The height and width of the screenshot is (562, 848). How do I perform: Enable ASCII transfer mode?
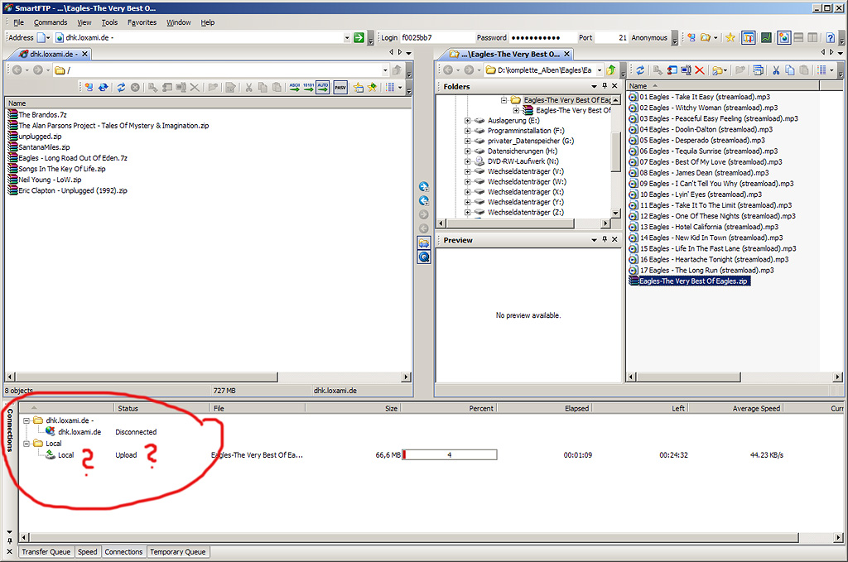[295, 87]
